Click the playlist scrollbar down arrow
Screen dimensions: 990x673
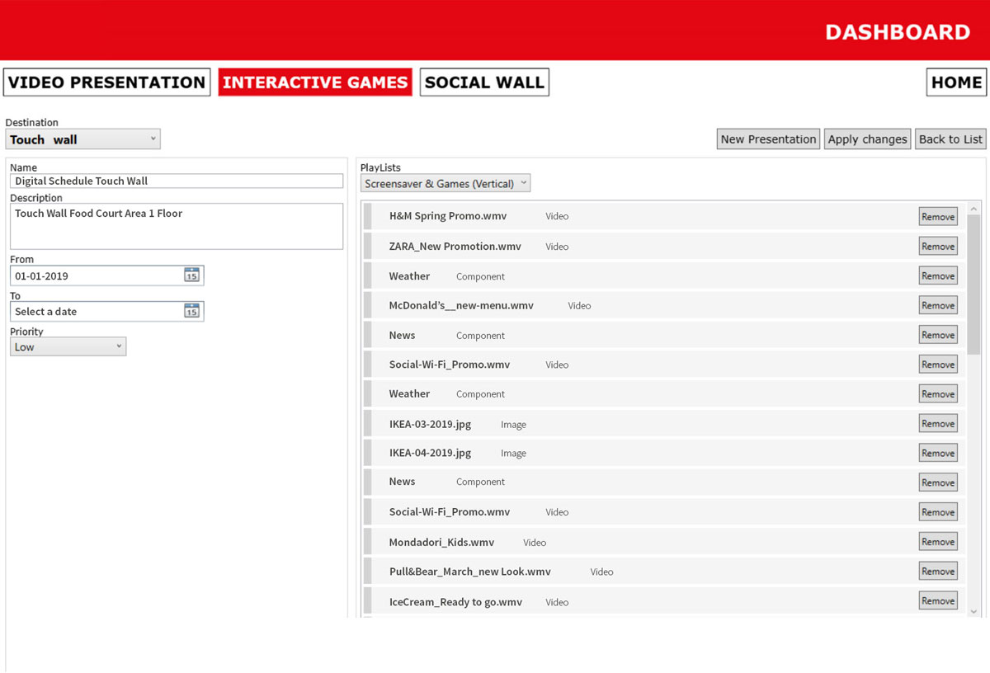click(x=973, y=611)
